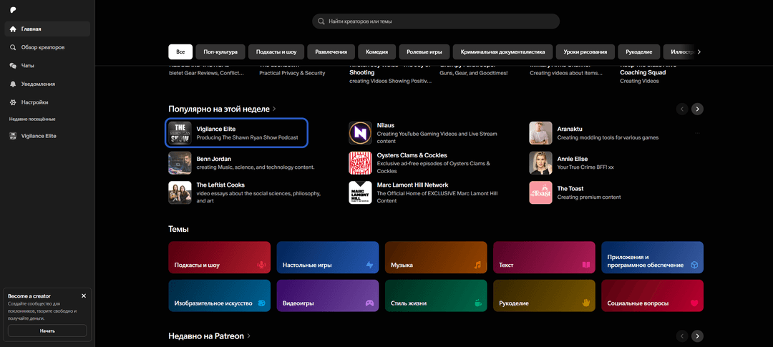Dismiss the Become a creator card
This screenshot has width=773, height=347.
(x=84, y=295)
